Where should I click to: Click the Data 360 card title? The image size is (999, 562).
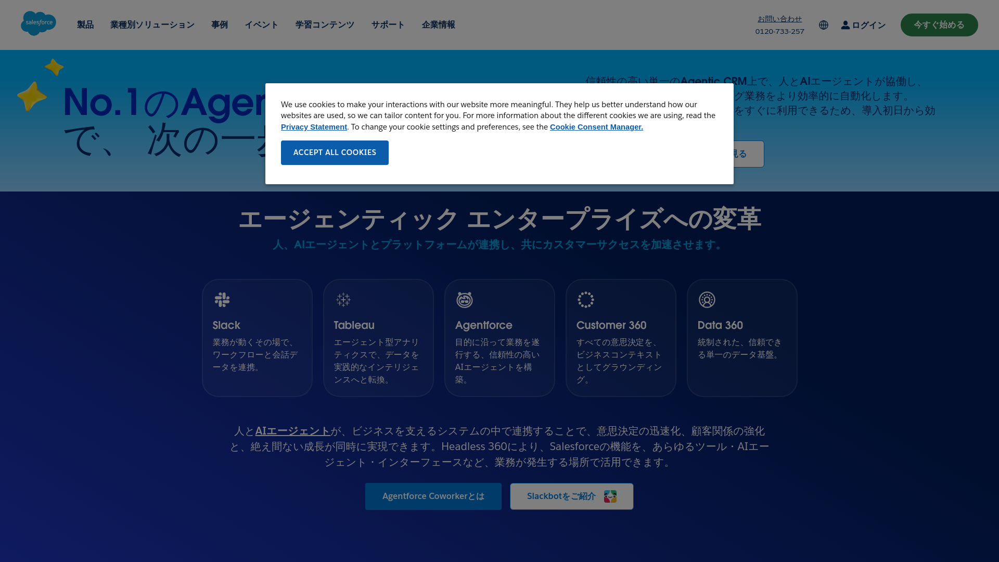[x=720, y=325]
